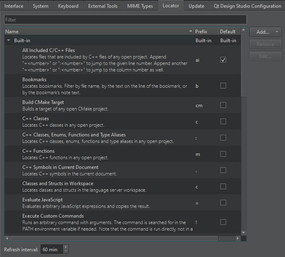Uncheck All Included C/C++ Files default checkbox
Screen dimensions: 285x257
[x=223, y=60]
